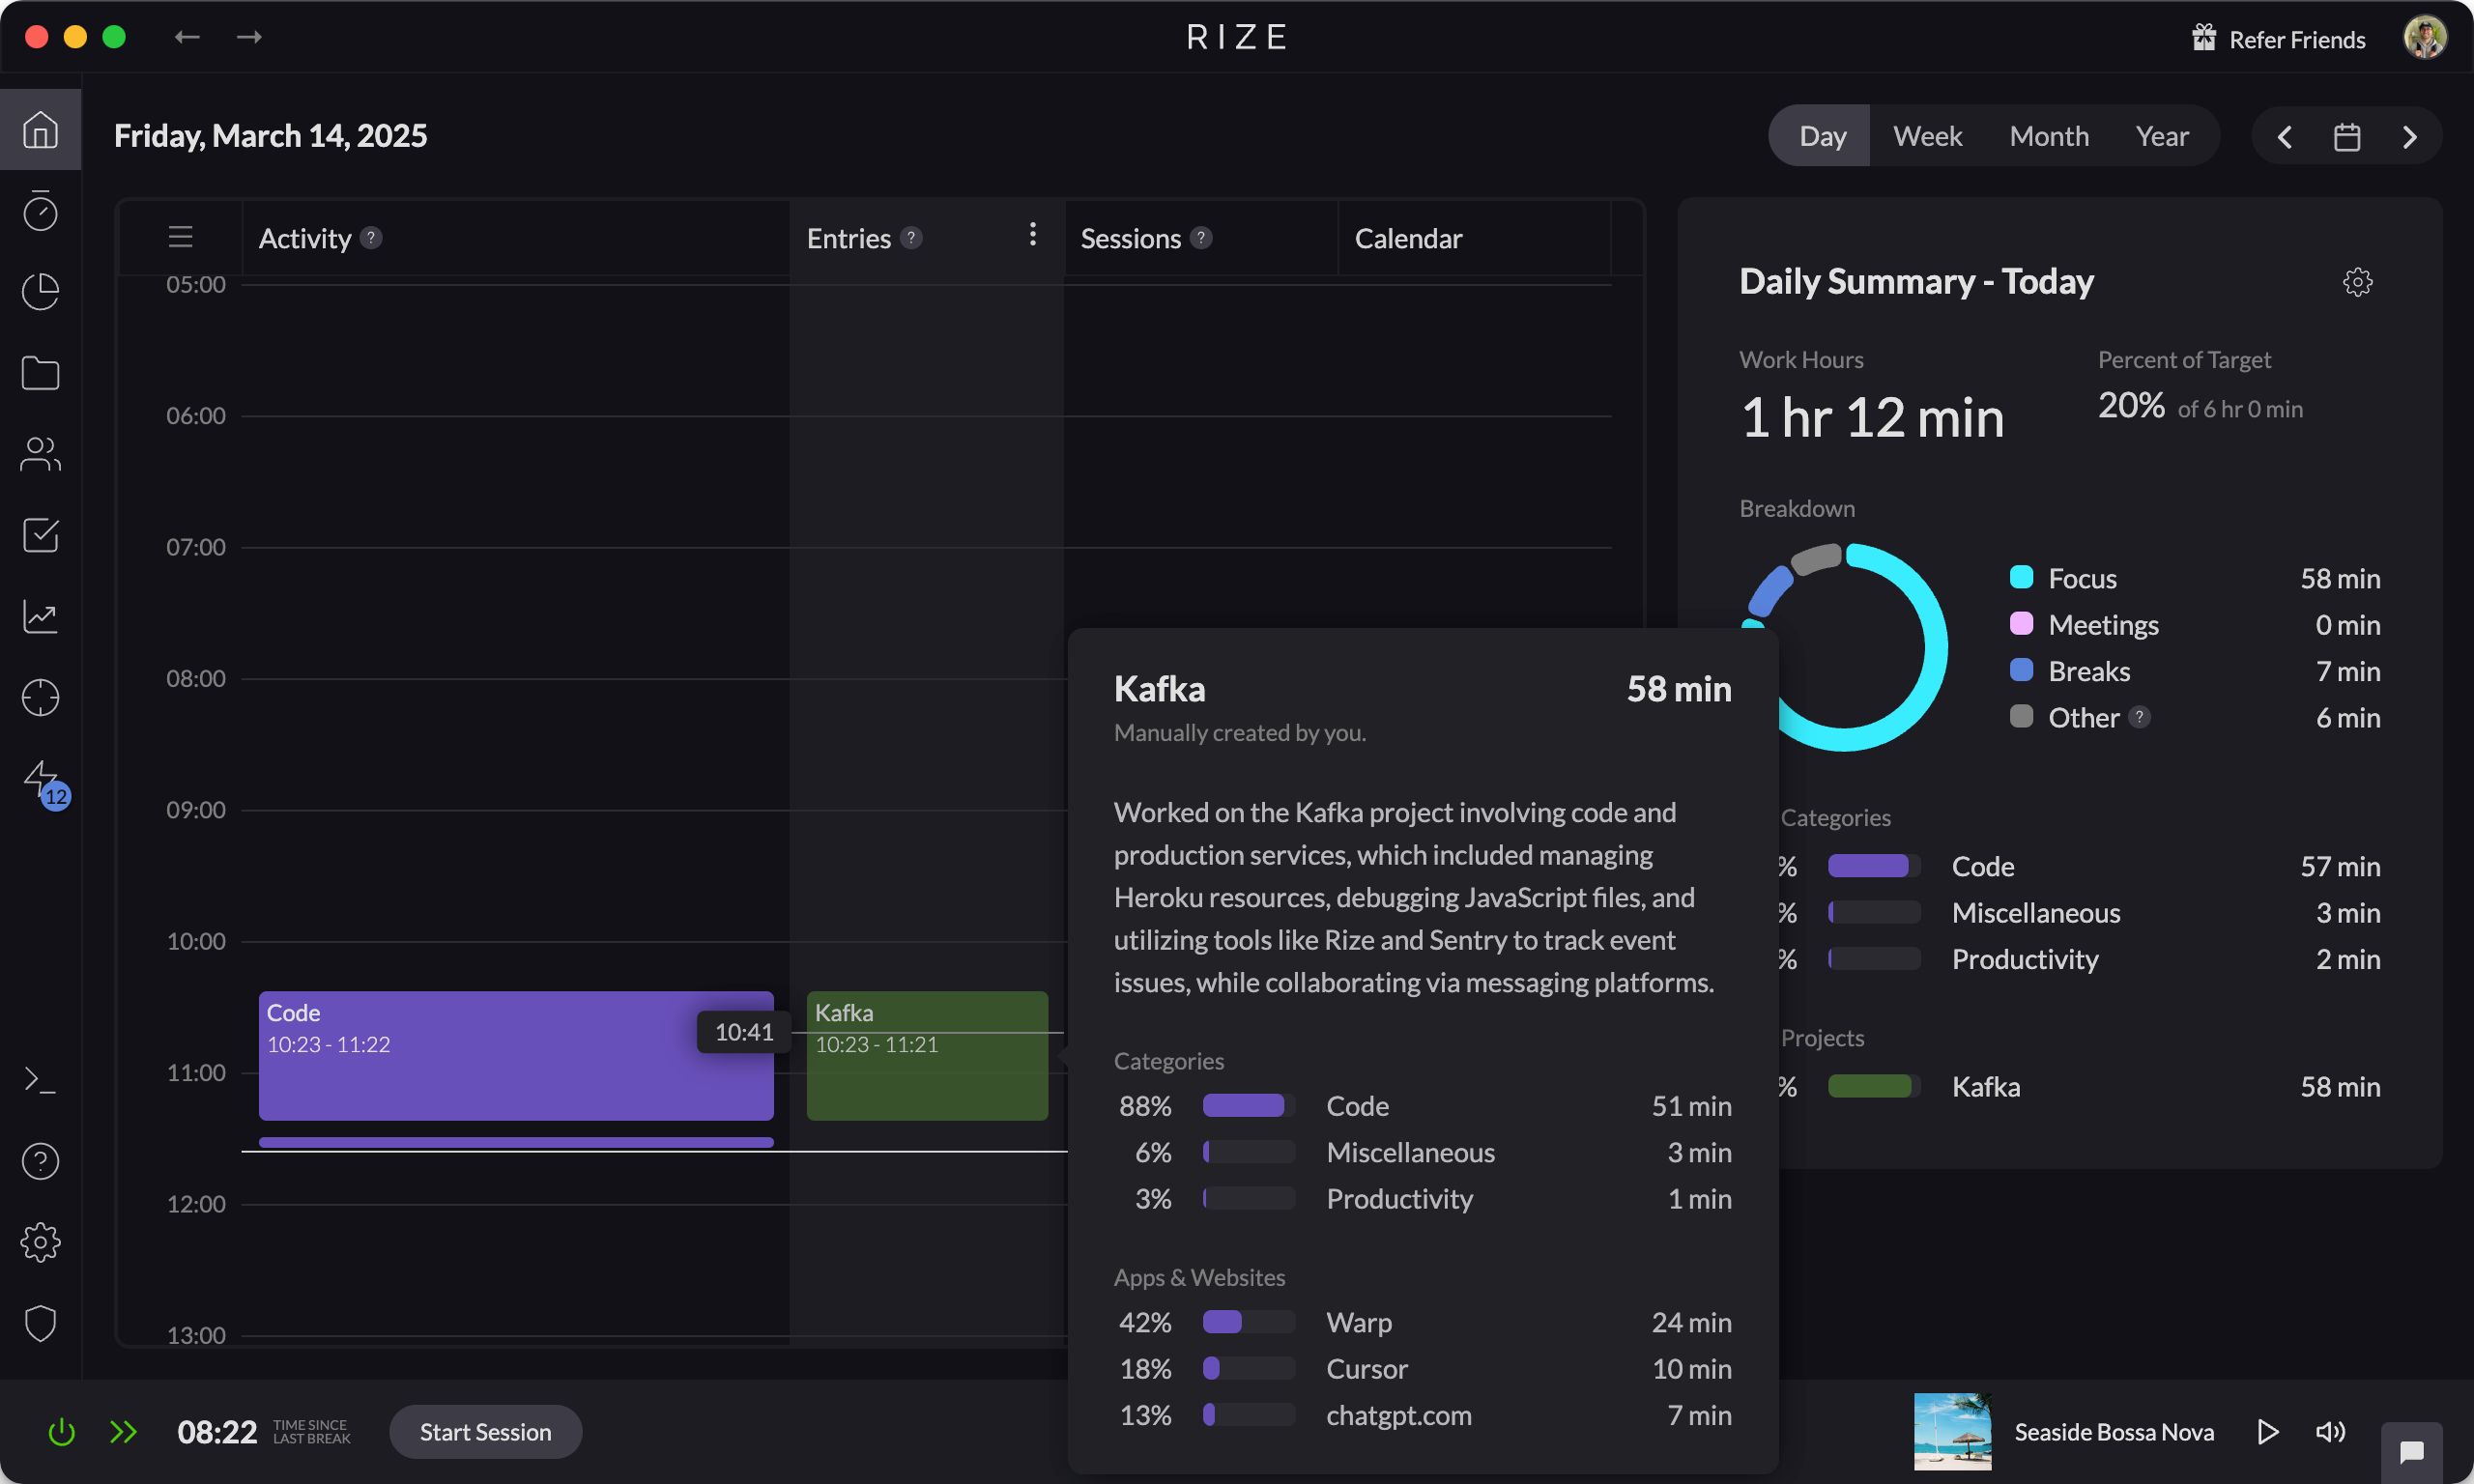Toggle the volume speaker icon
Image resolution: width=2474 pixels, height=1484 pixels.
(2330, 1432)
